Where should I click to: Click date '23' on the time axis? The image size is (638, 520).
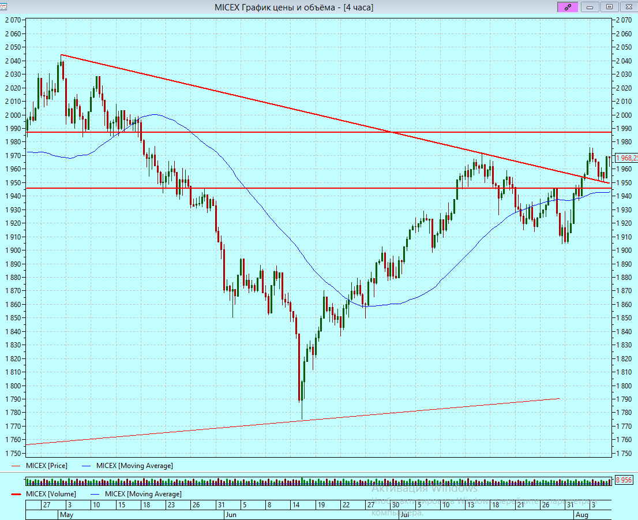point(171,505)
